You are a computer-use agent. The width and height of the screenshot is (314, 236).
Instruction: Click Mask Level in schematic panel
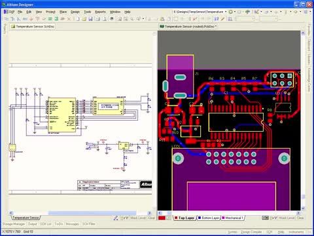138,218
